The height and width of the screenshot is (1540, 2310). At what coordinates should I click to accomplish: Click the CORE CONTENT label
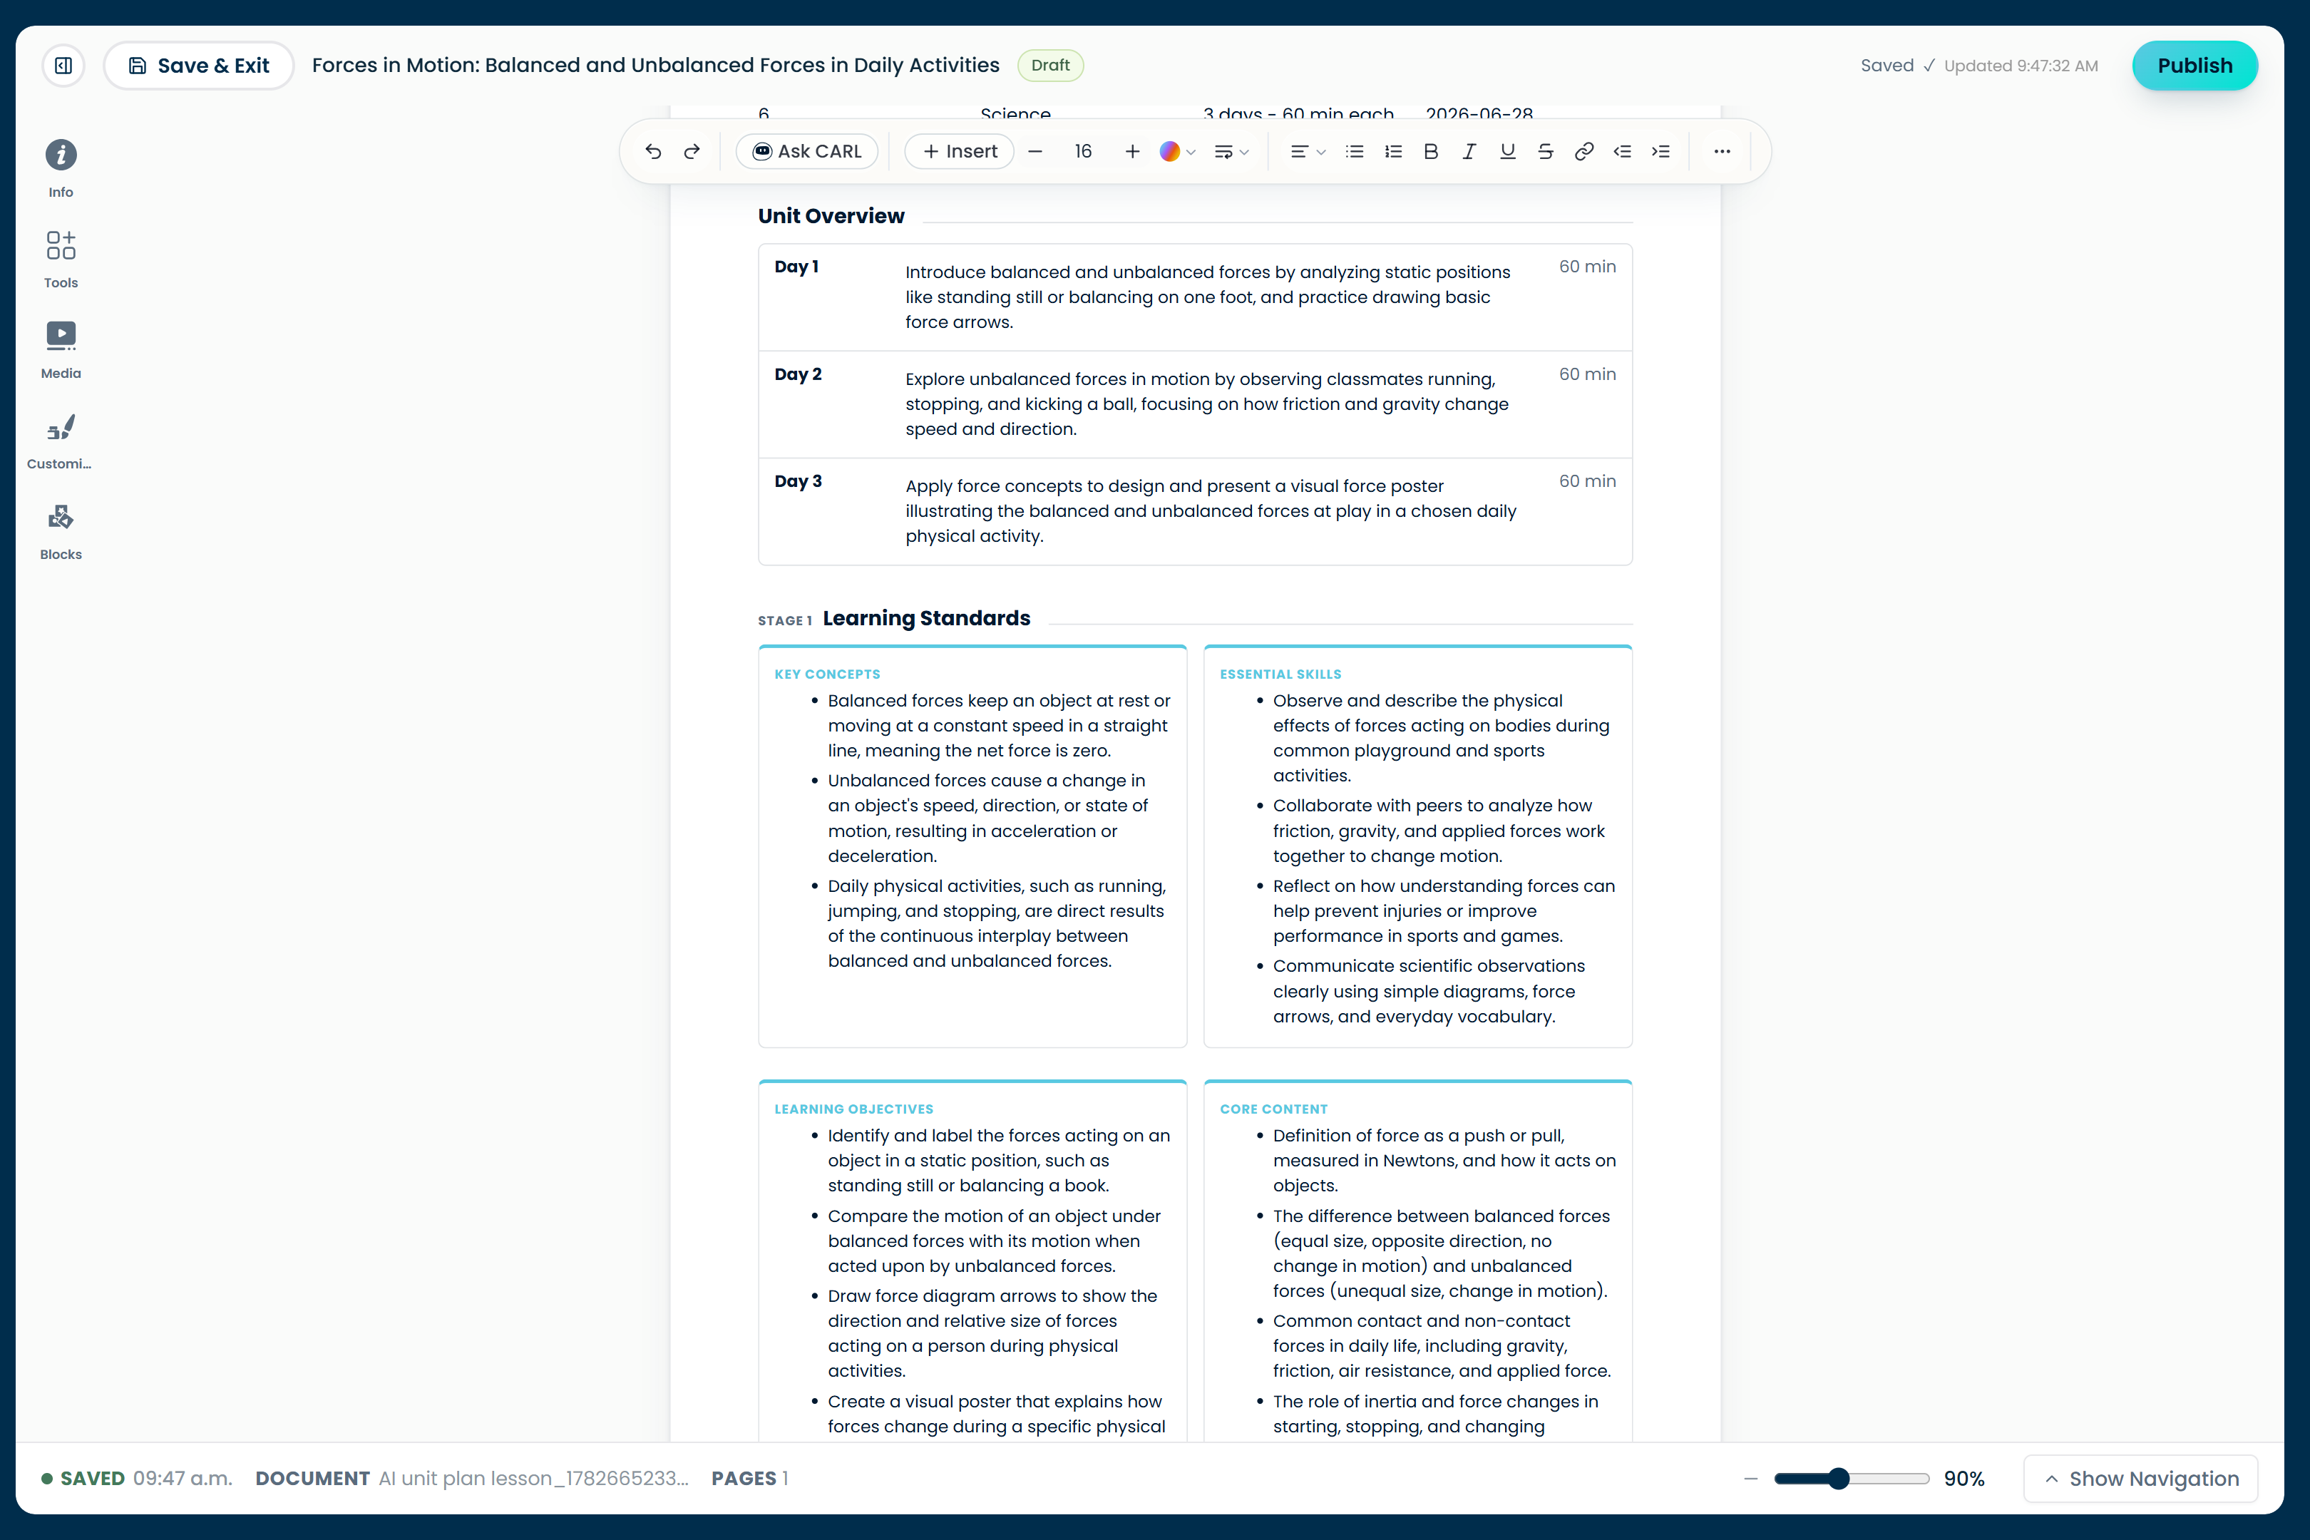pyautogui.click(x=1274, y=1109)
